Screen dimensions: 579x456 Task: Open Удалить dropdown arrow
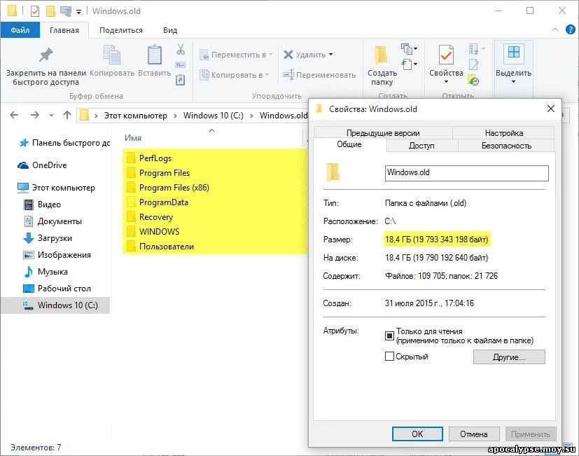330,55
